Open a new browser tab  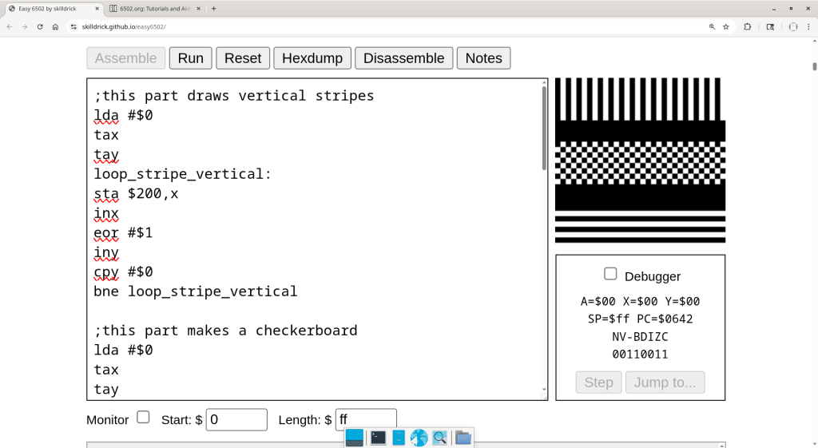pos(213,8)
